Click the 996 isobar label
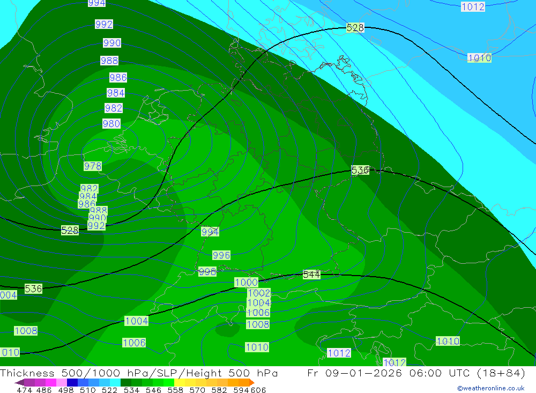 (221, 255)
